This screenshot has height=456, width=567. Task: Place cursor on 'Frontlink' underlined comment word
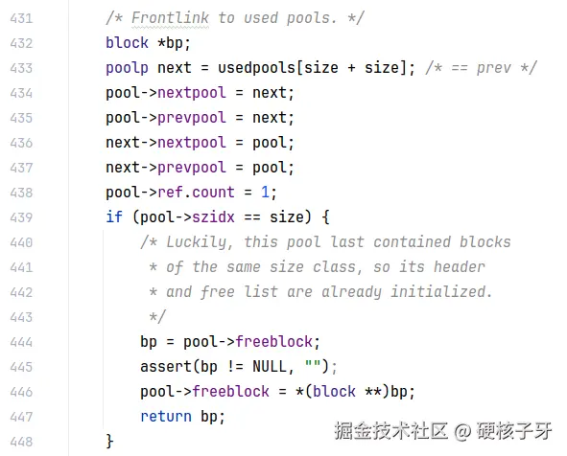pyautogui.click(x=170, y=17)
